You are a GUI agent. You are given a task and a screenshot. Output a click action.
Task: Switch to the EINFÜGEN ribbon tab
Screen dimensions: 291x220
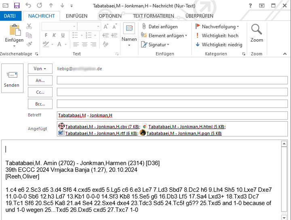point(76,16)
